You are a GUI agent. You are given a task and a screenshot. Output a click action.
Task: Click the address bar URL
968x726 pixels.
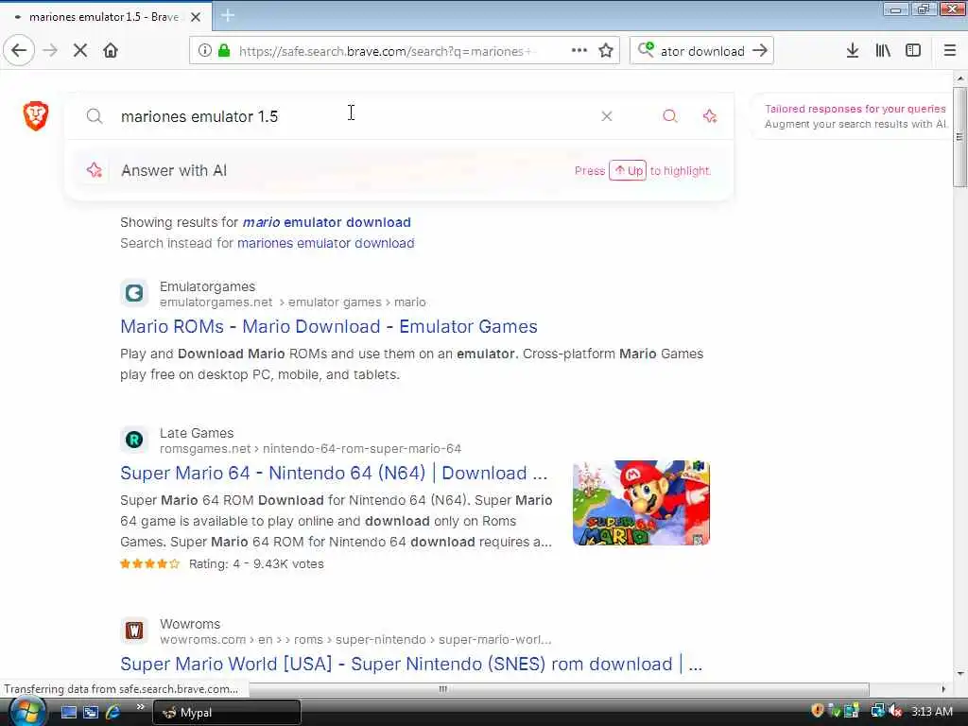tap(386, 51)
